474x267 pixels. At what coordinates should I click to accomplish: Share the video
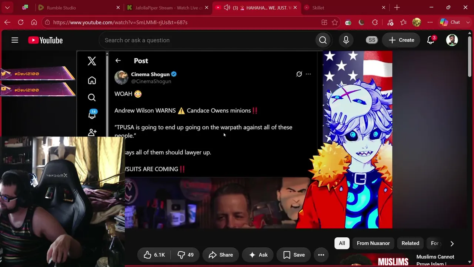point(221,255)
